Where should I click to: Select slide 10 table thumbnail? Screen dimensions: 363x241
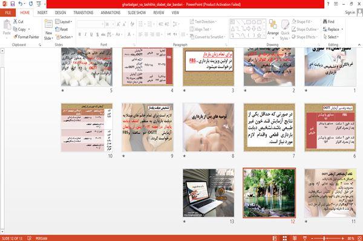87,127
